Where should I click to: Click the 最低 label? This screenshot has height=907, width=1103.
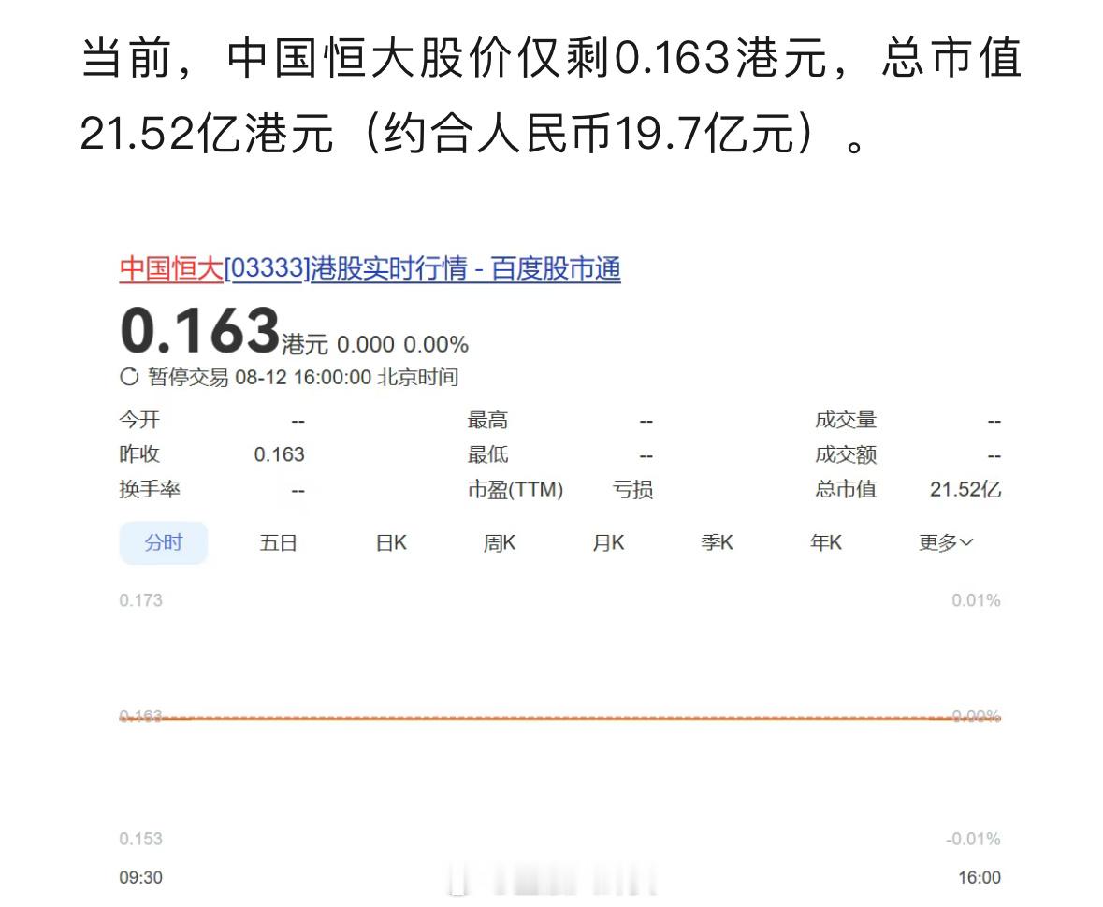487,455
